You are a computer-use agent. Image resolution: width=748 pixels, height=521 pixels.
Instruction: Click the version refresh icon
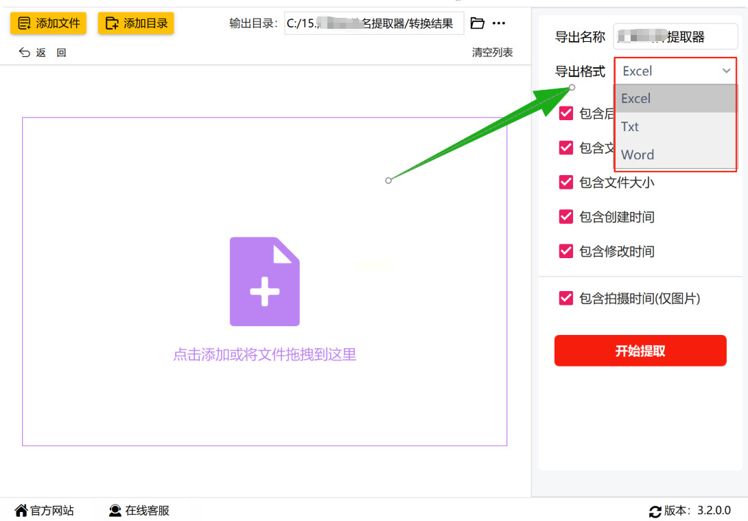[x=655, y=511]
